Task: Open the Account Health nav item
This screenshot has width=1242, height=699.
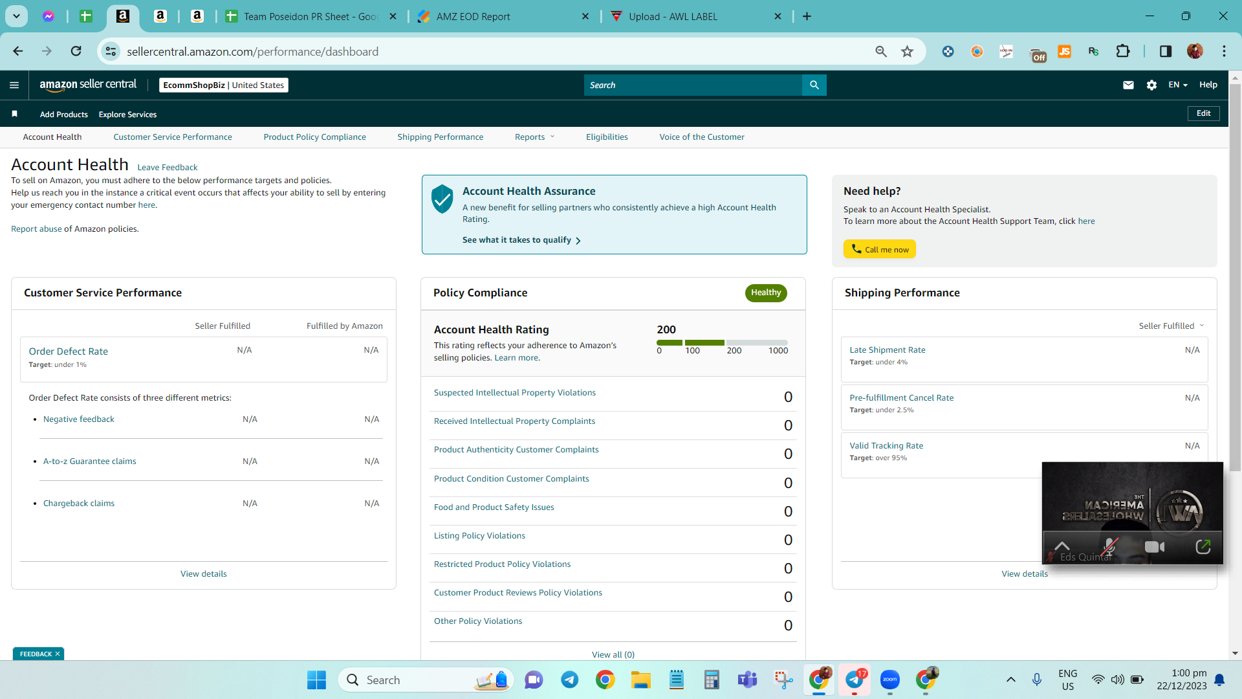Action: (52, 137)
